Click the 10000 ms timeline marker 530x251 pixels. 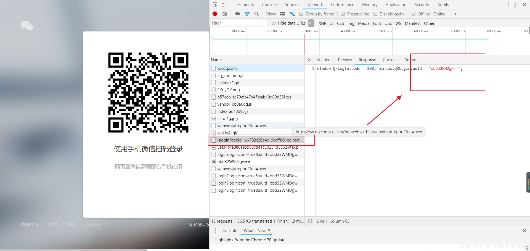point(238,31)
